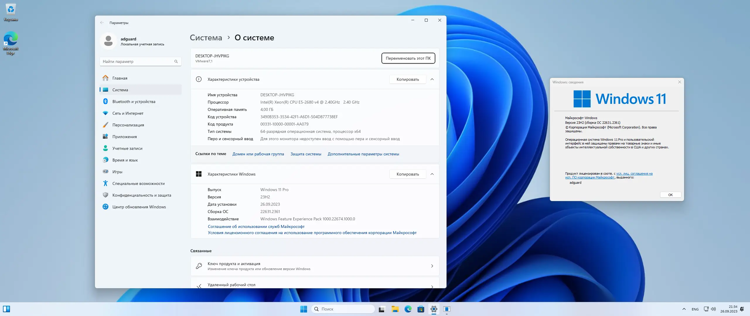Viewport: 750px width, 316px height.
Task: Open the Сеть и Интернет section
Action: [x=127, y=113]
